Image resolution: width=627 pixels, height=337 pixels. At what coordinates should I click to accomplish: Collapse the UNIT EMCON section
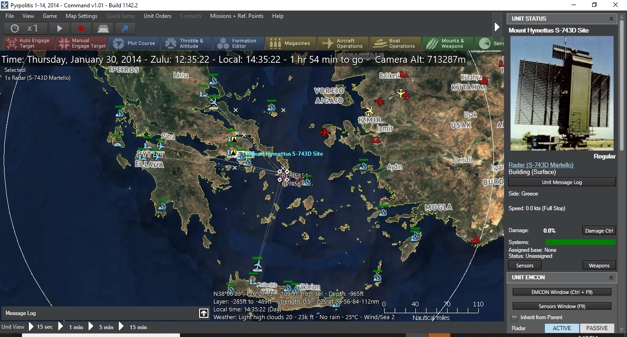(611, 277)
